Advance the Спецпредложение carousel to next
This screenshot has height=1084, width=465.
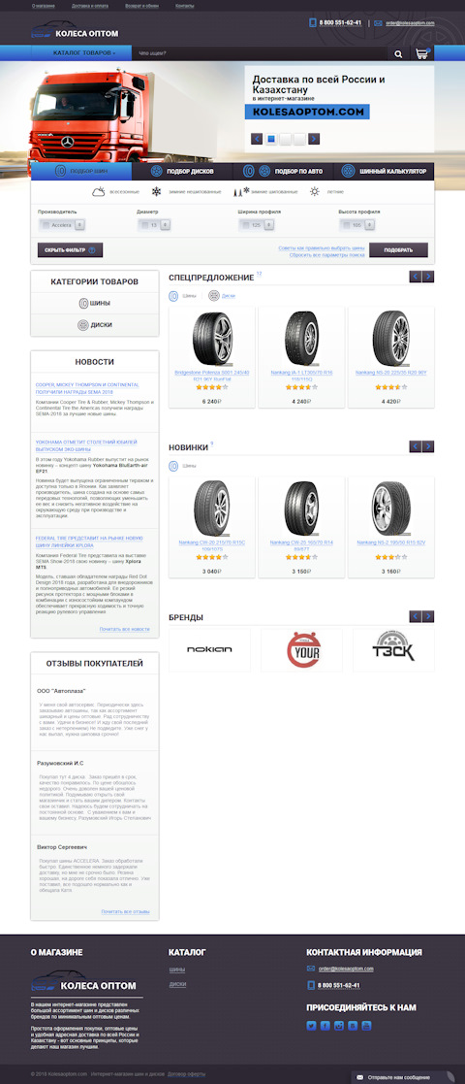pyautogui.click(x=428, y=277)
